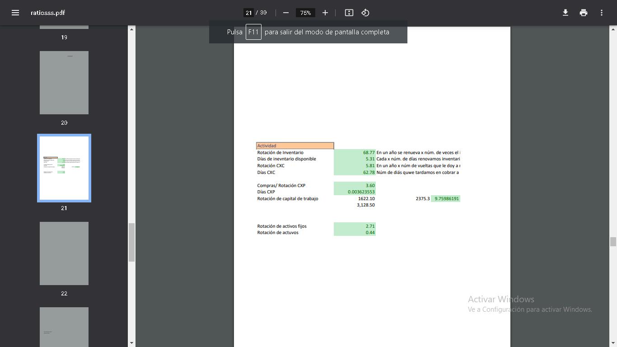Image resolution: width=617 pixels, height=347 pixels.
Task: Click the page number label 21 under thumbnail
Action: coord(64,208)
